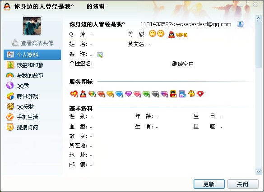The width and height of the screenshot is (264, 192).
Task: Click the profile avatar thumbnail
Action: pyautogui.click(x=32, y=26)
